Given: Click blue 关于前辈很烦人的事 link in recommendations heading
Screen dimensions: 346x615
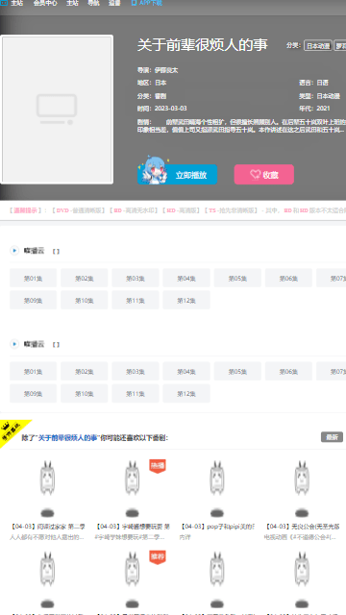Looking at the screenshot, I should pos(67,438).
